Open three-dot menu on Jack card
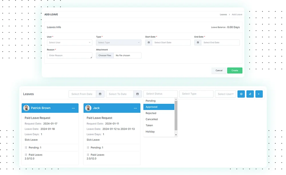 tap(135, 108)
